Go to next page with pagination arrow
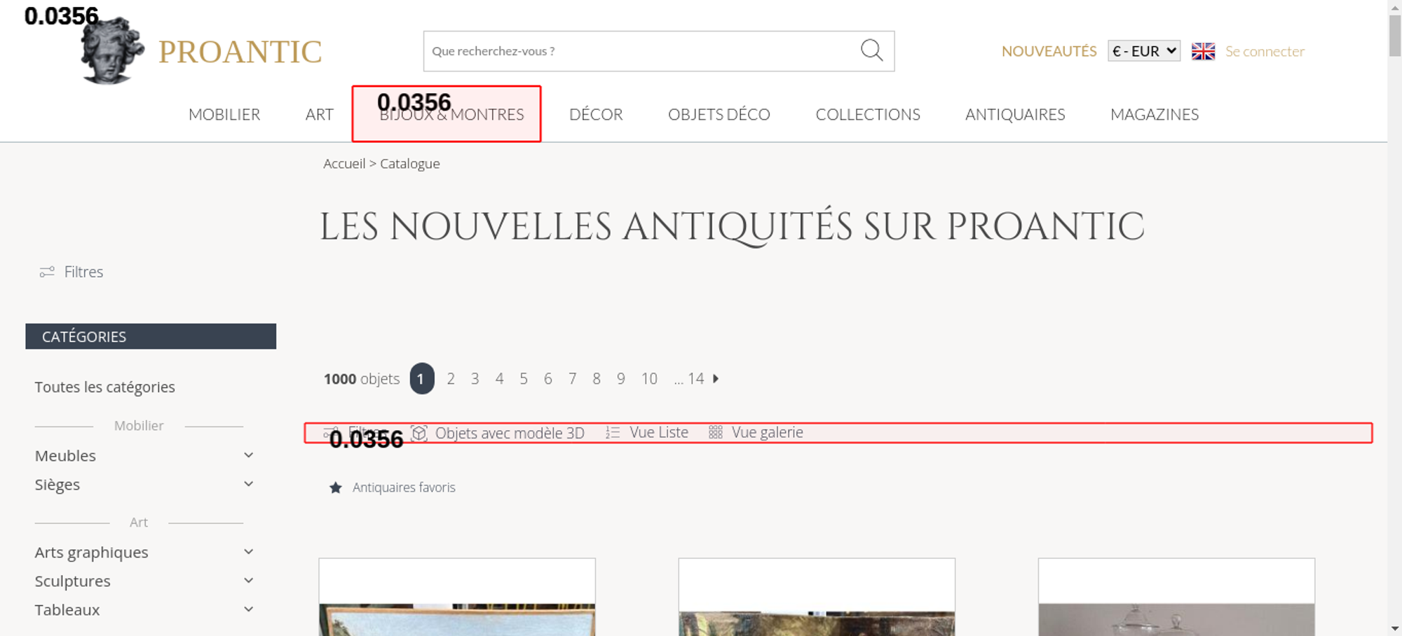 coord(716,379)
